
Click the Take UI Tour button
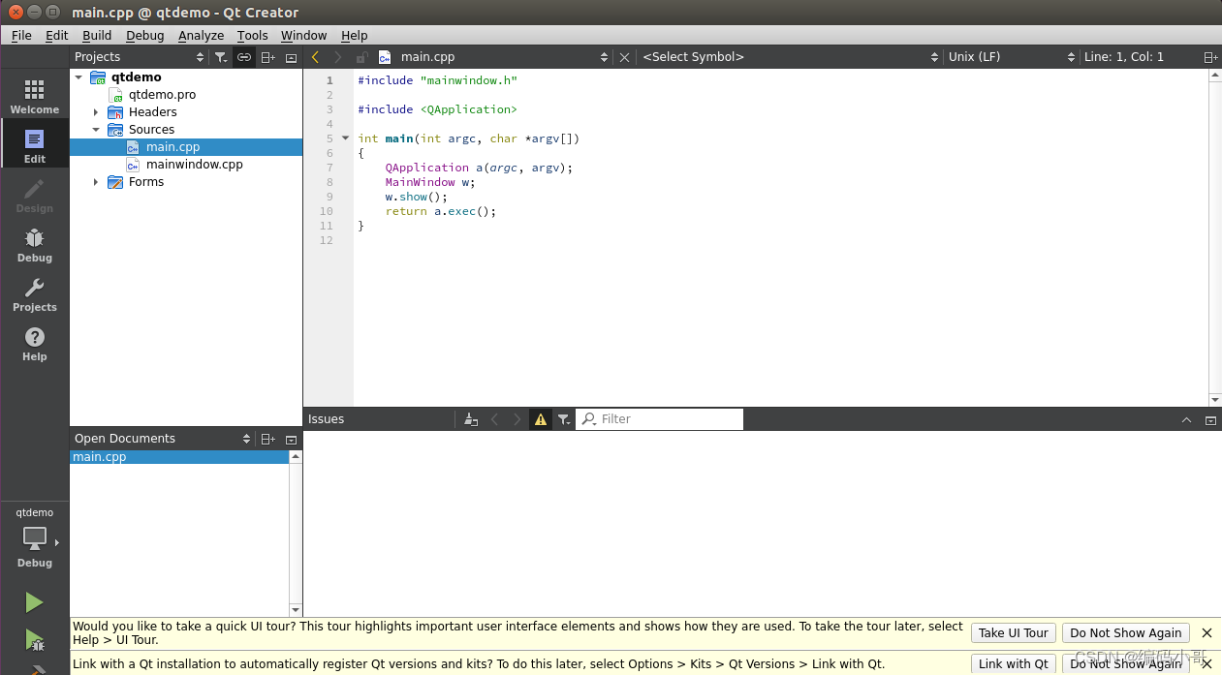click(1013, 632)
